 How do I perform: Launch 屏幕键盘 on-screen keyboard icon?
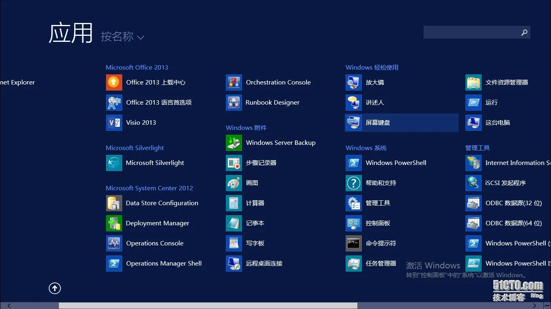click(354, 123)
